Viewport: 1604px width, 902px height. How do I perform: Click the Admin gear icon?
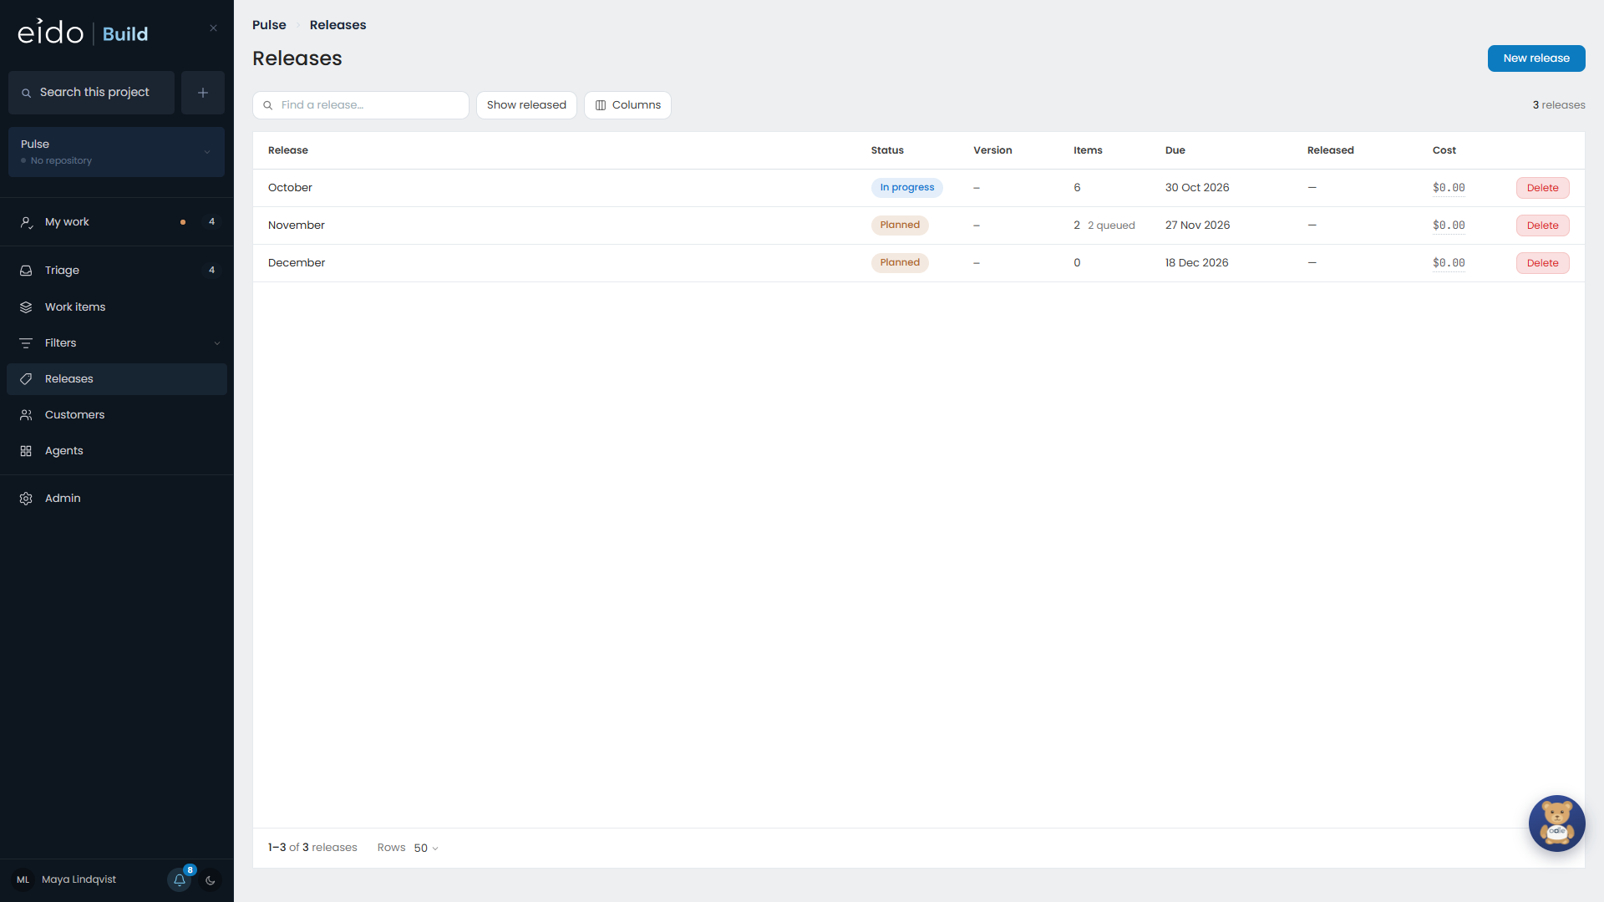pos(26,499)
